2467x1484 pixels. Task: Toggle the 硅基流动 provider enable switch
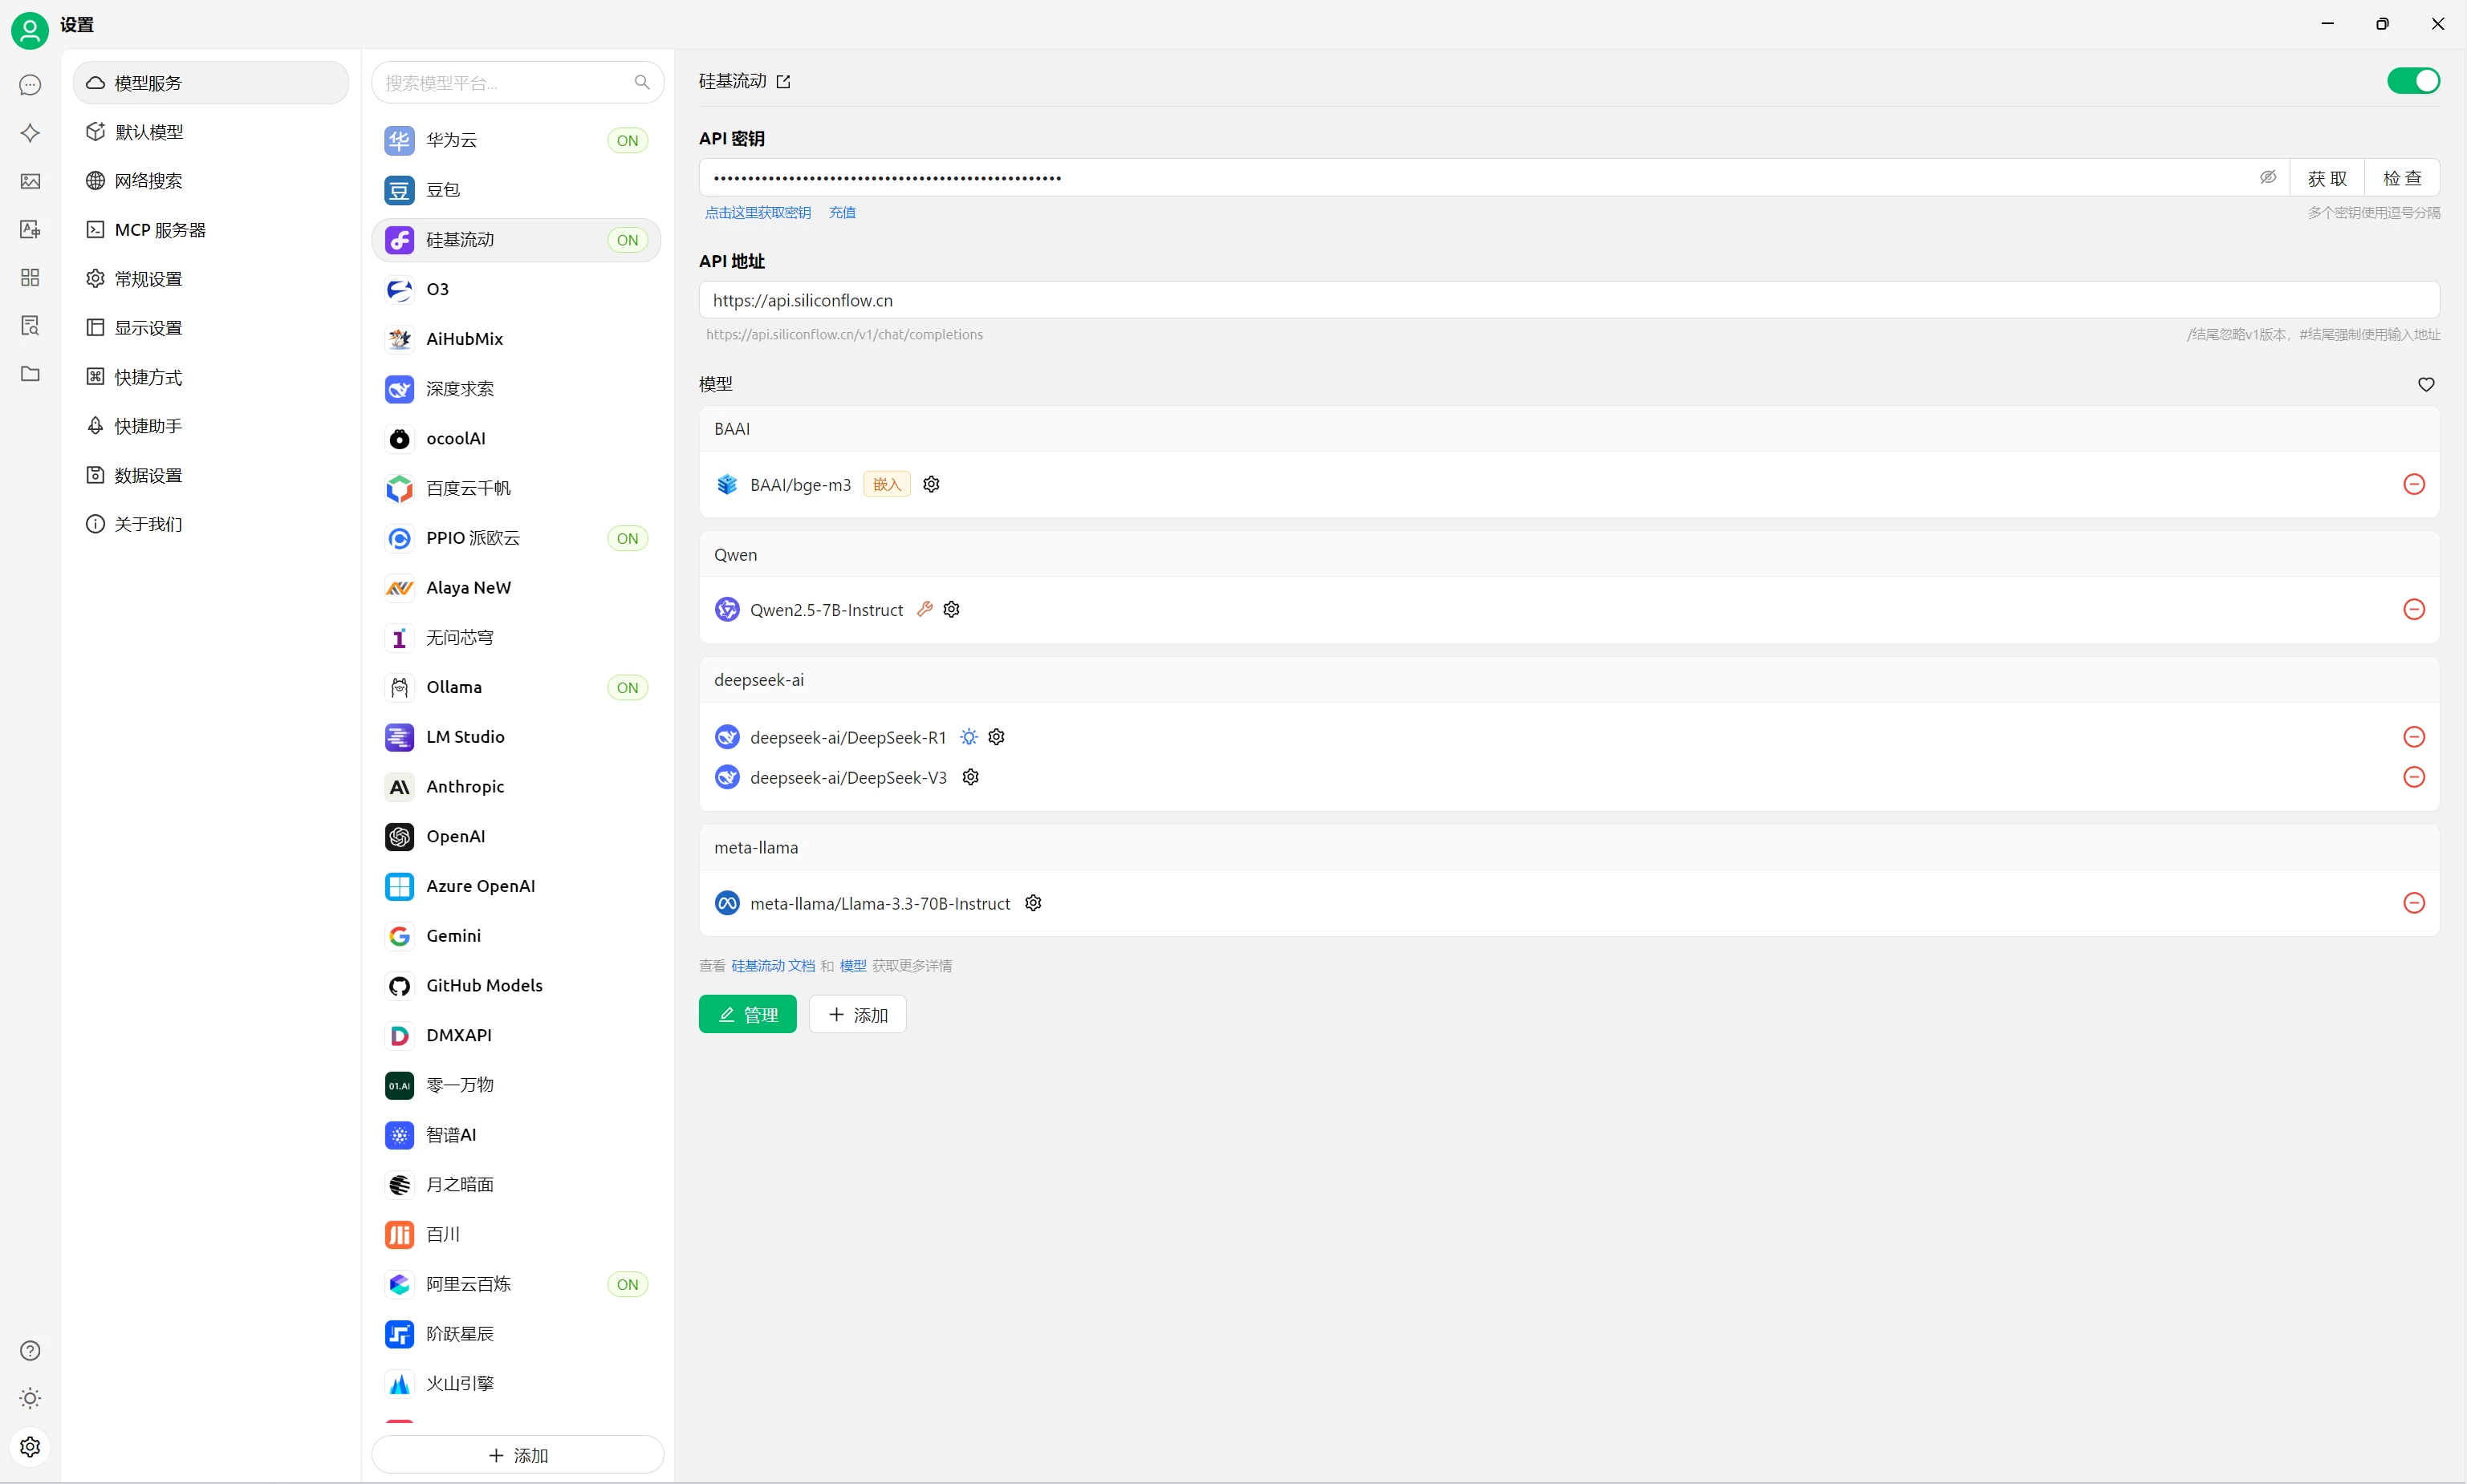(2413, 81)
